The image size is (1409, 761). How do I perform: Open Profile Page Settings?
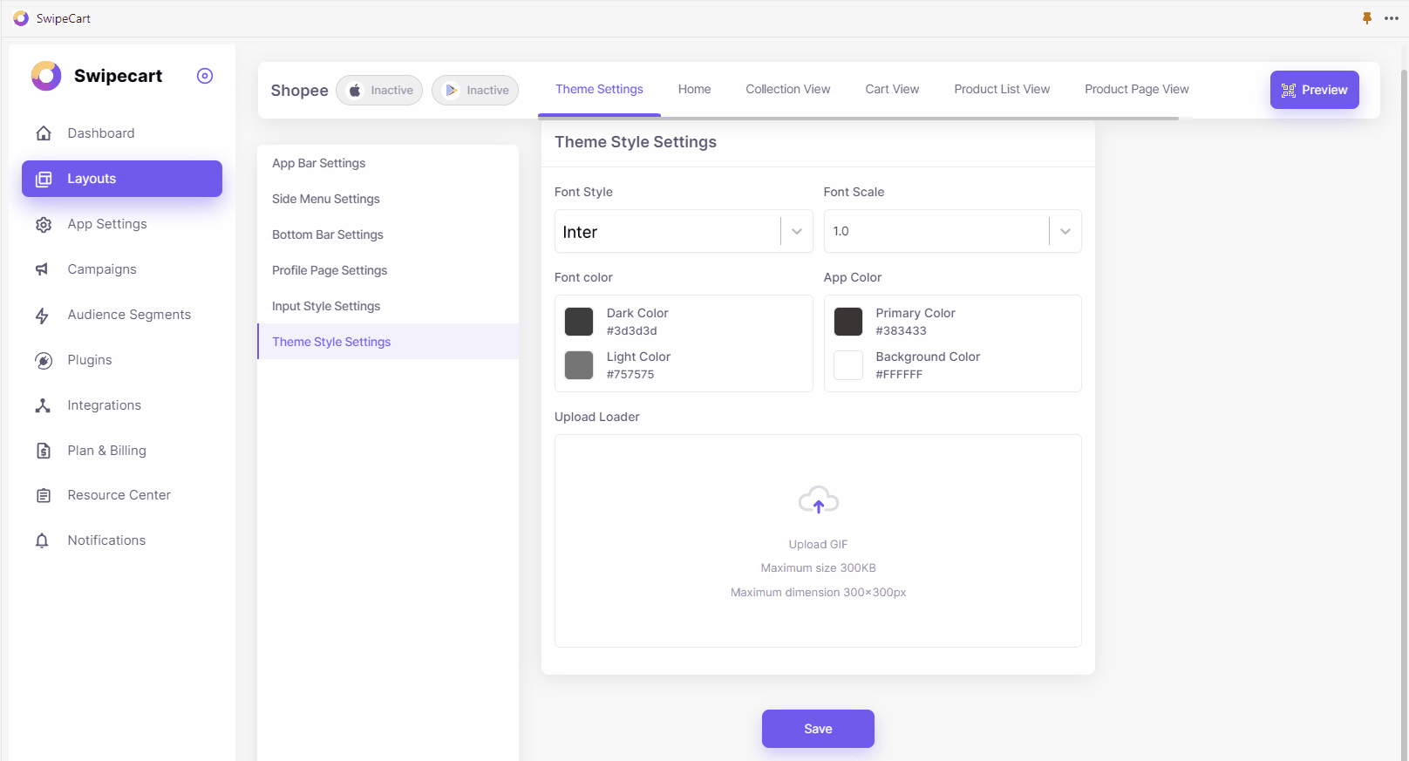pos(388,270)
